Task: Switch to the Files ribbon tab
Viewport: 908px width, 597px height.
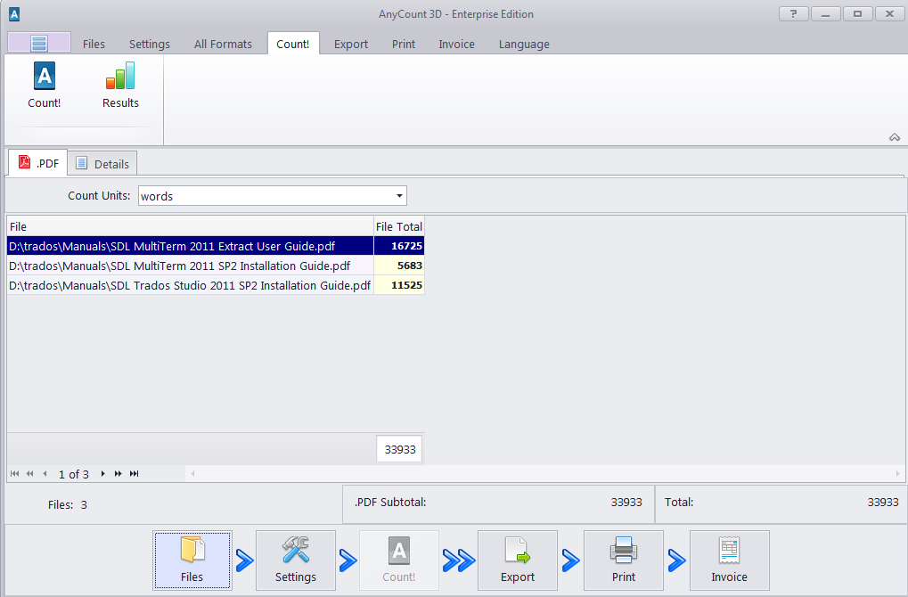Action: pyautogui.click(x=94, y=44)
